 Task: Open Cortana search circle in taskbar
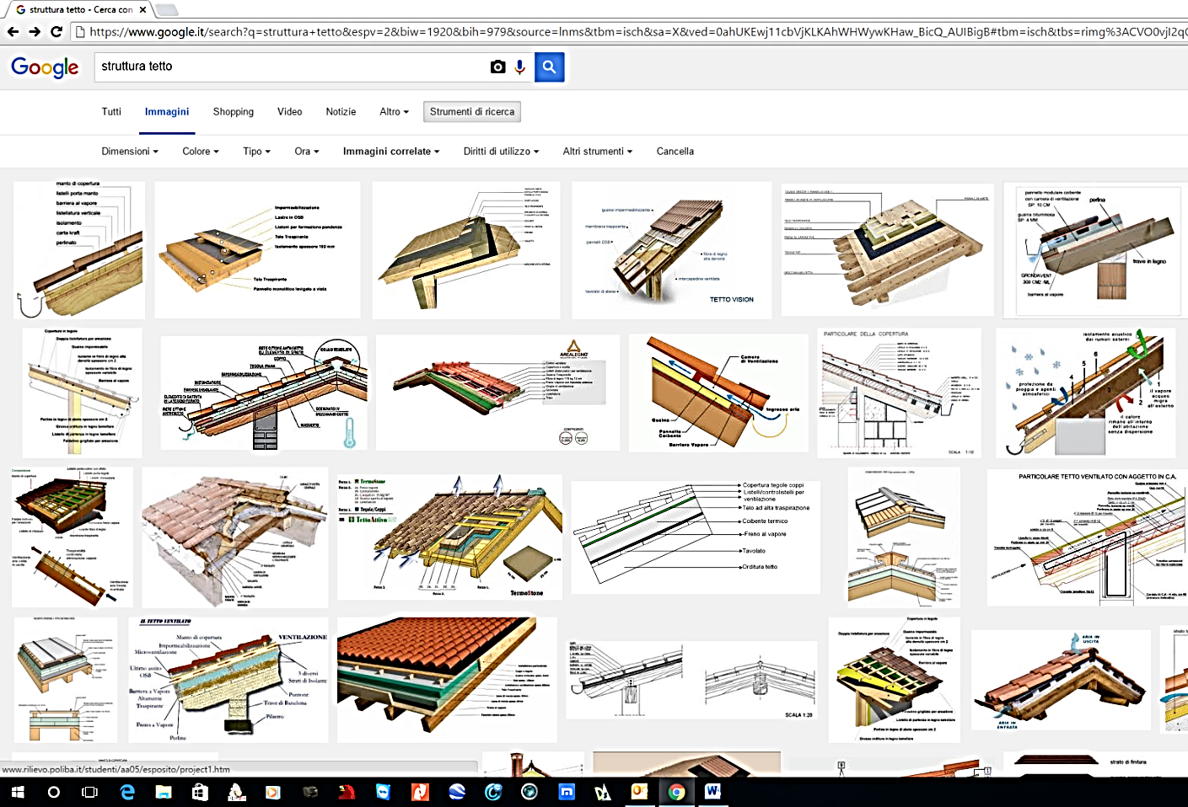click(x=53, y=792)
